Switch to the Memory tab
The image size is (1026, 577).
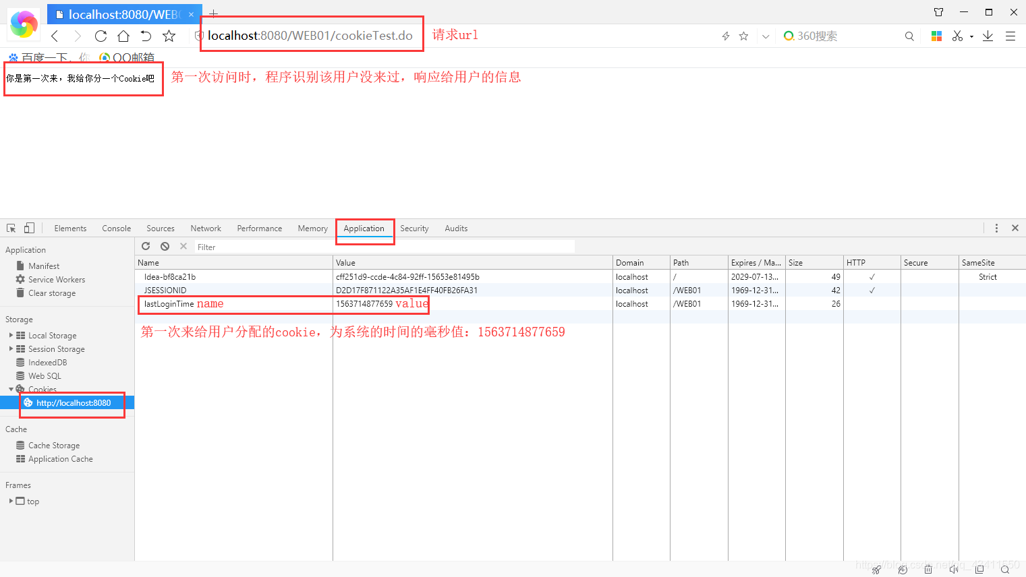(x=313, y=229)
